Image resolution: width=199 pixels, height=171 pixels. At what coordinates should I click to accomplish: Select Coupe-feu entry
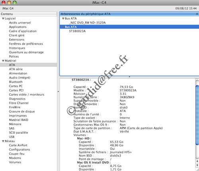pyautogui.click(x=17, y=154)
